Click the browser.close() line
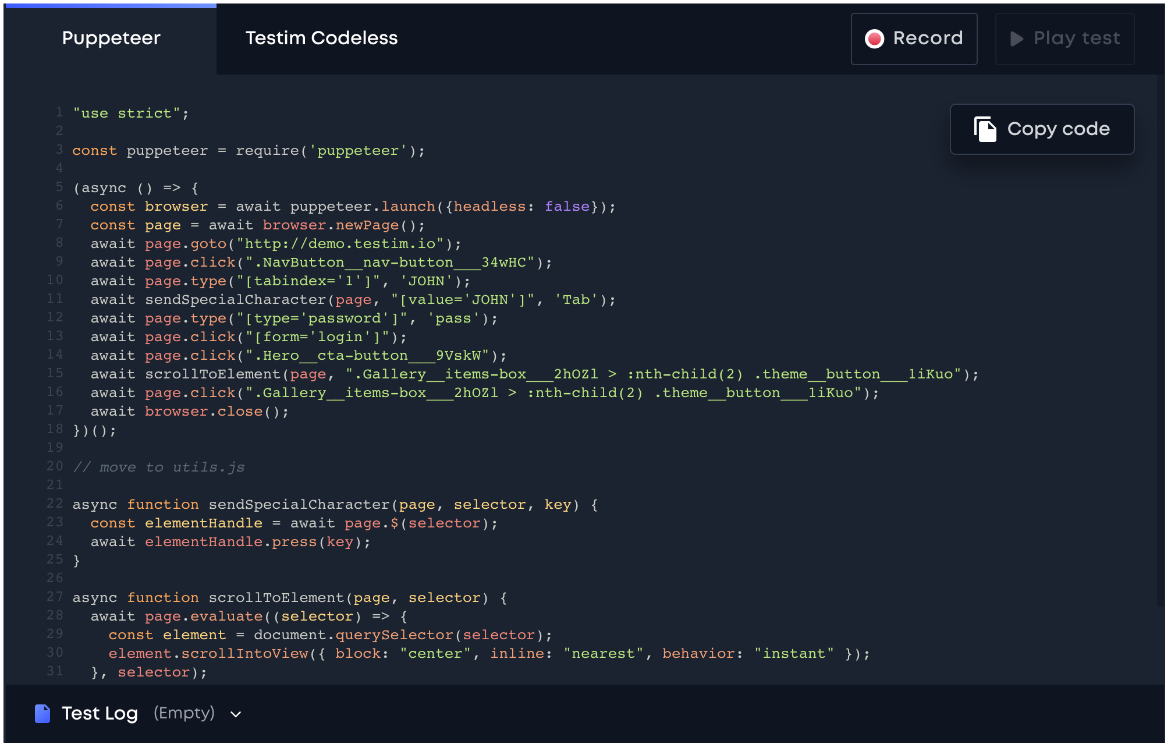Viewport: 1171px width, 744px height. click(188, 411)
